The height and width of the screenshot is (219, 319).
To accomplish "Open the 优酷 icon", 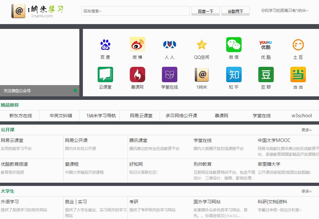I will pos(265,45).
